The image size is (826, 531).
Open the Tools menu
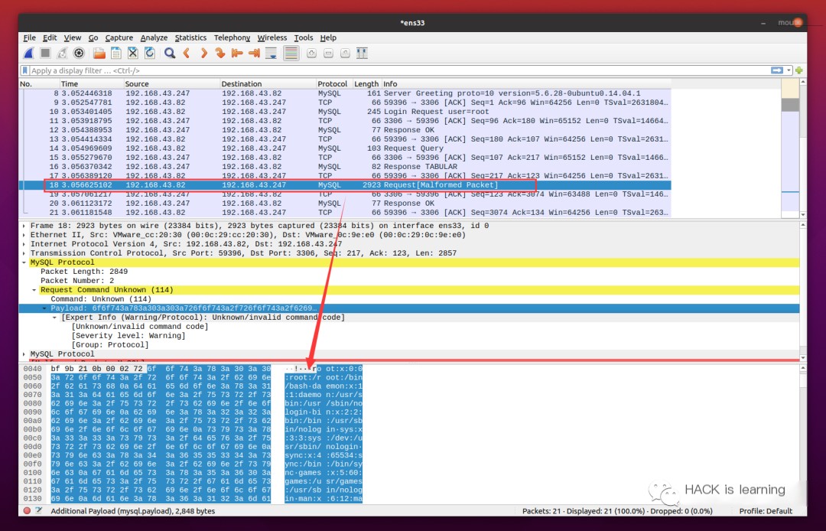click(x=304, y=38)
